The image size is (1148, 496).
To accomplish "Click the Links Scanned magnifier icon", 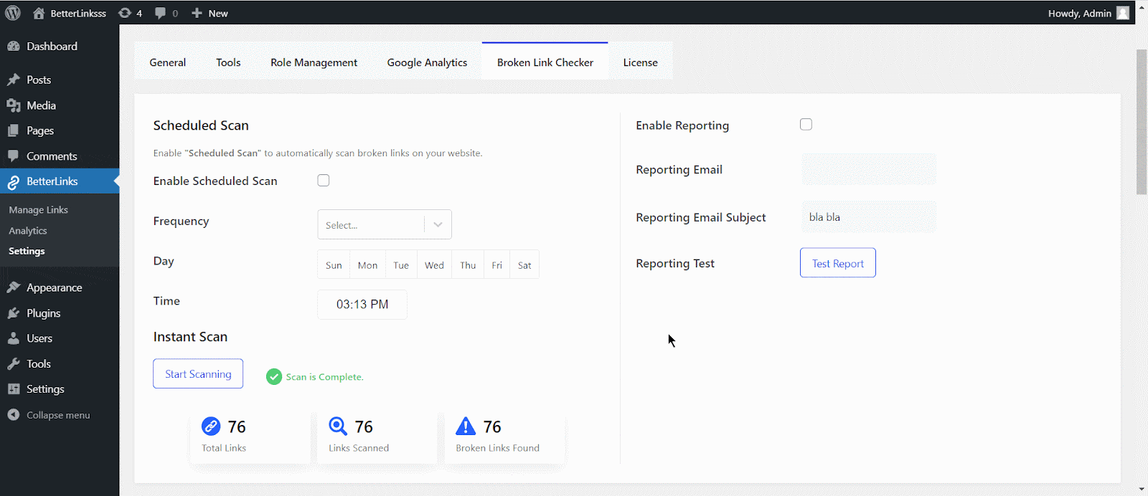I will coord(337,426).
